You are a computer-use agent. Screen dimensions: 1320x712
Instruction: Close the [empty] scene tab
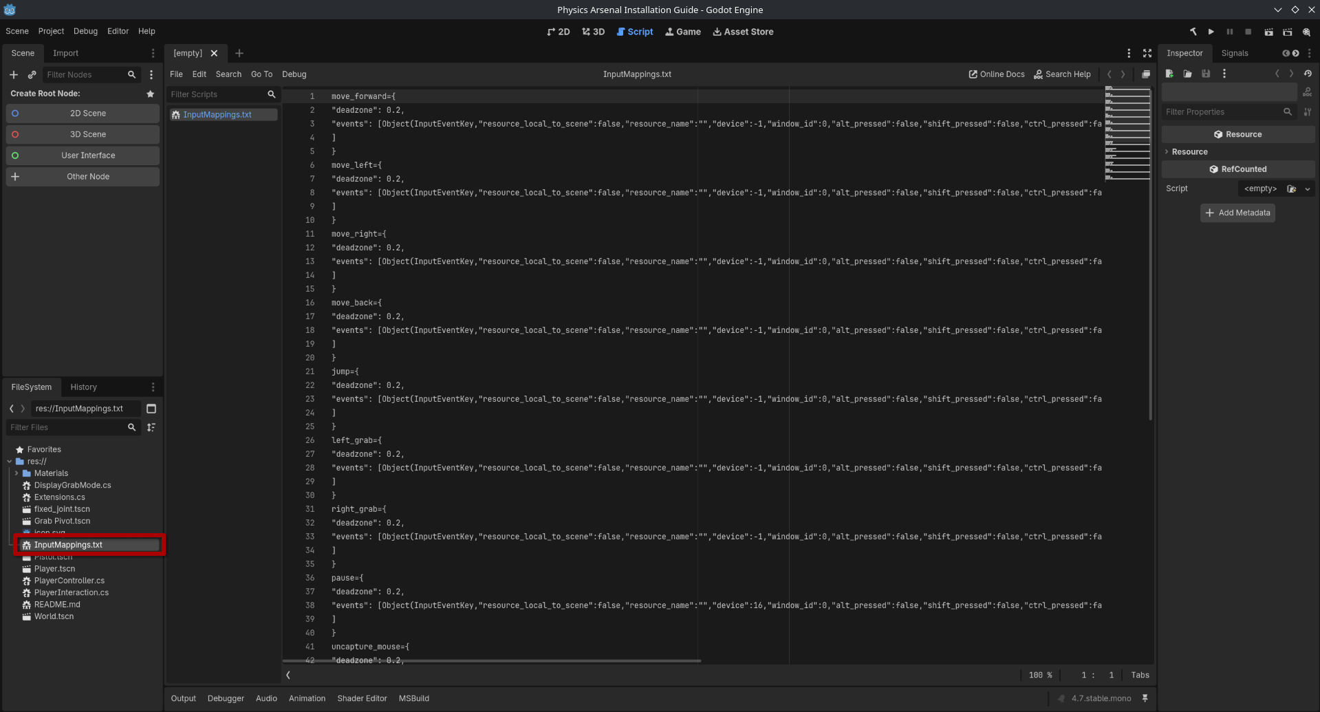[x=214, y=53]
